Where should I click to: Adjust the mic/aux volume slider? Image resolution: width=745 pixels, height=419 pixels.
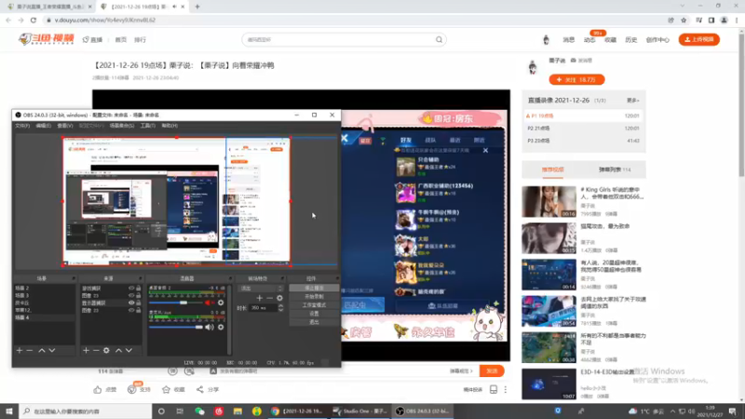click(x=176, y=327)
